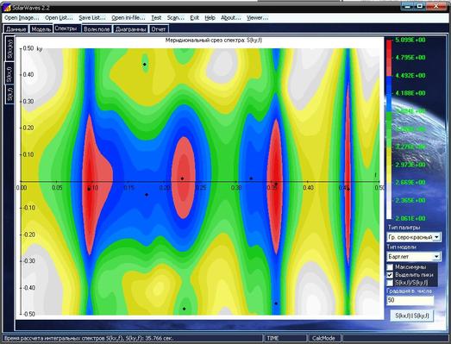Open the Open Image... menu item

coord(22,18)
